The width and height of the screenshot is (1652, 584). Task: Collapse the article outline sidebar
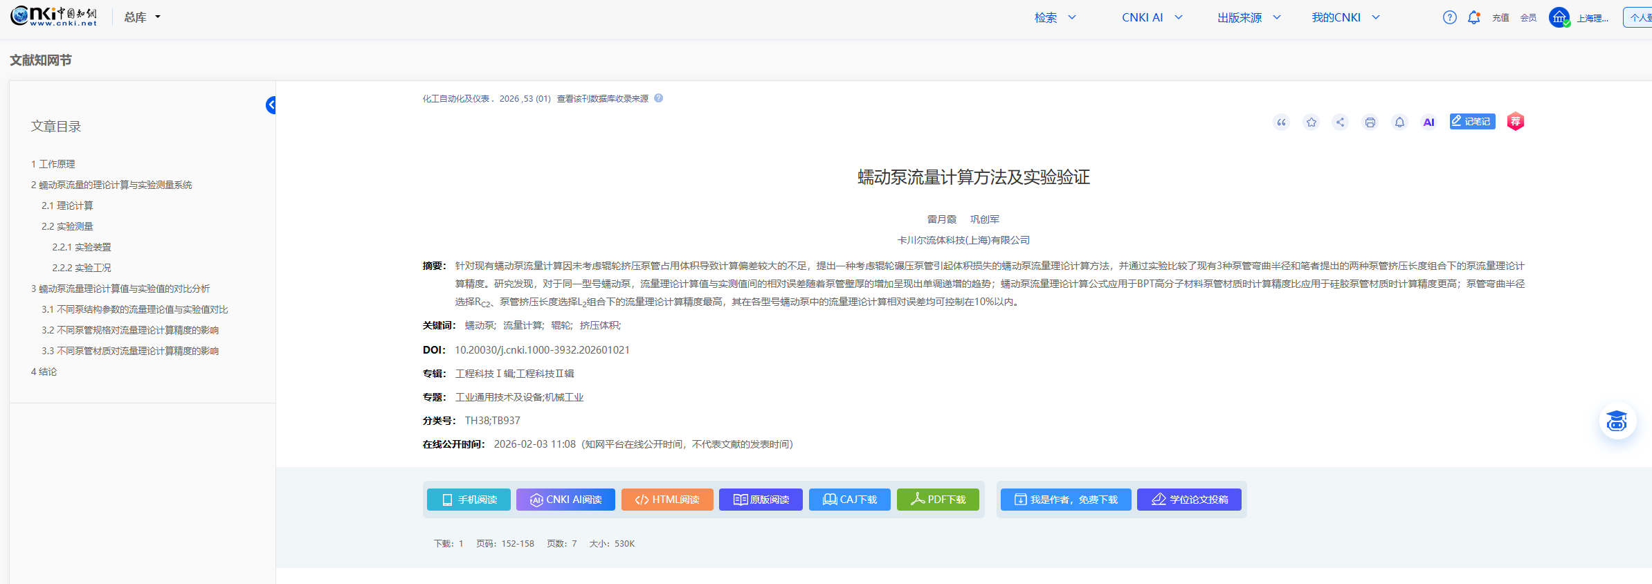[x=271, y=105]
